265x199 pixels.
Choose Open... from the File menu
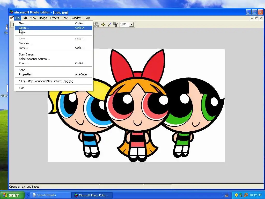[54, 28]
